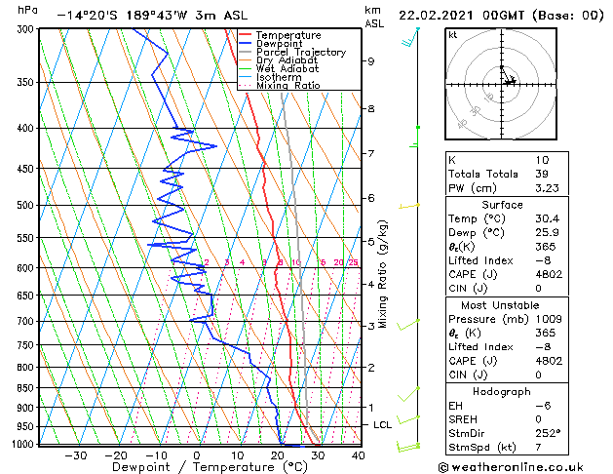The image size is (613, 474).
Task: Click the surface wind barb at 1000 hPa
Action: pyautogui.click(x=408, y=447)
